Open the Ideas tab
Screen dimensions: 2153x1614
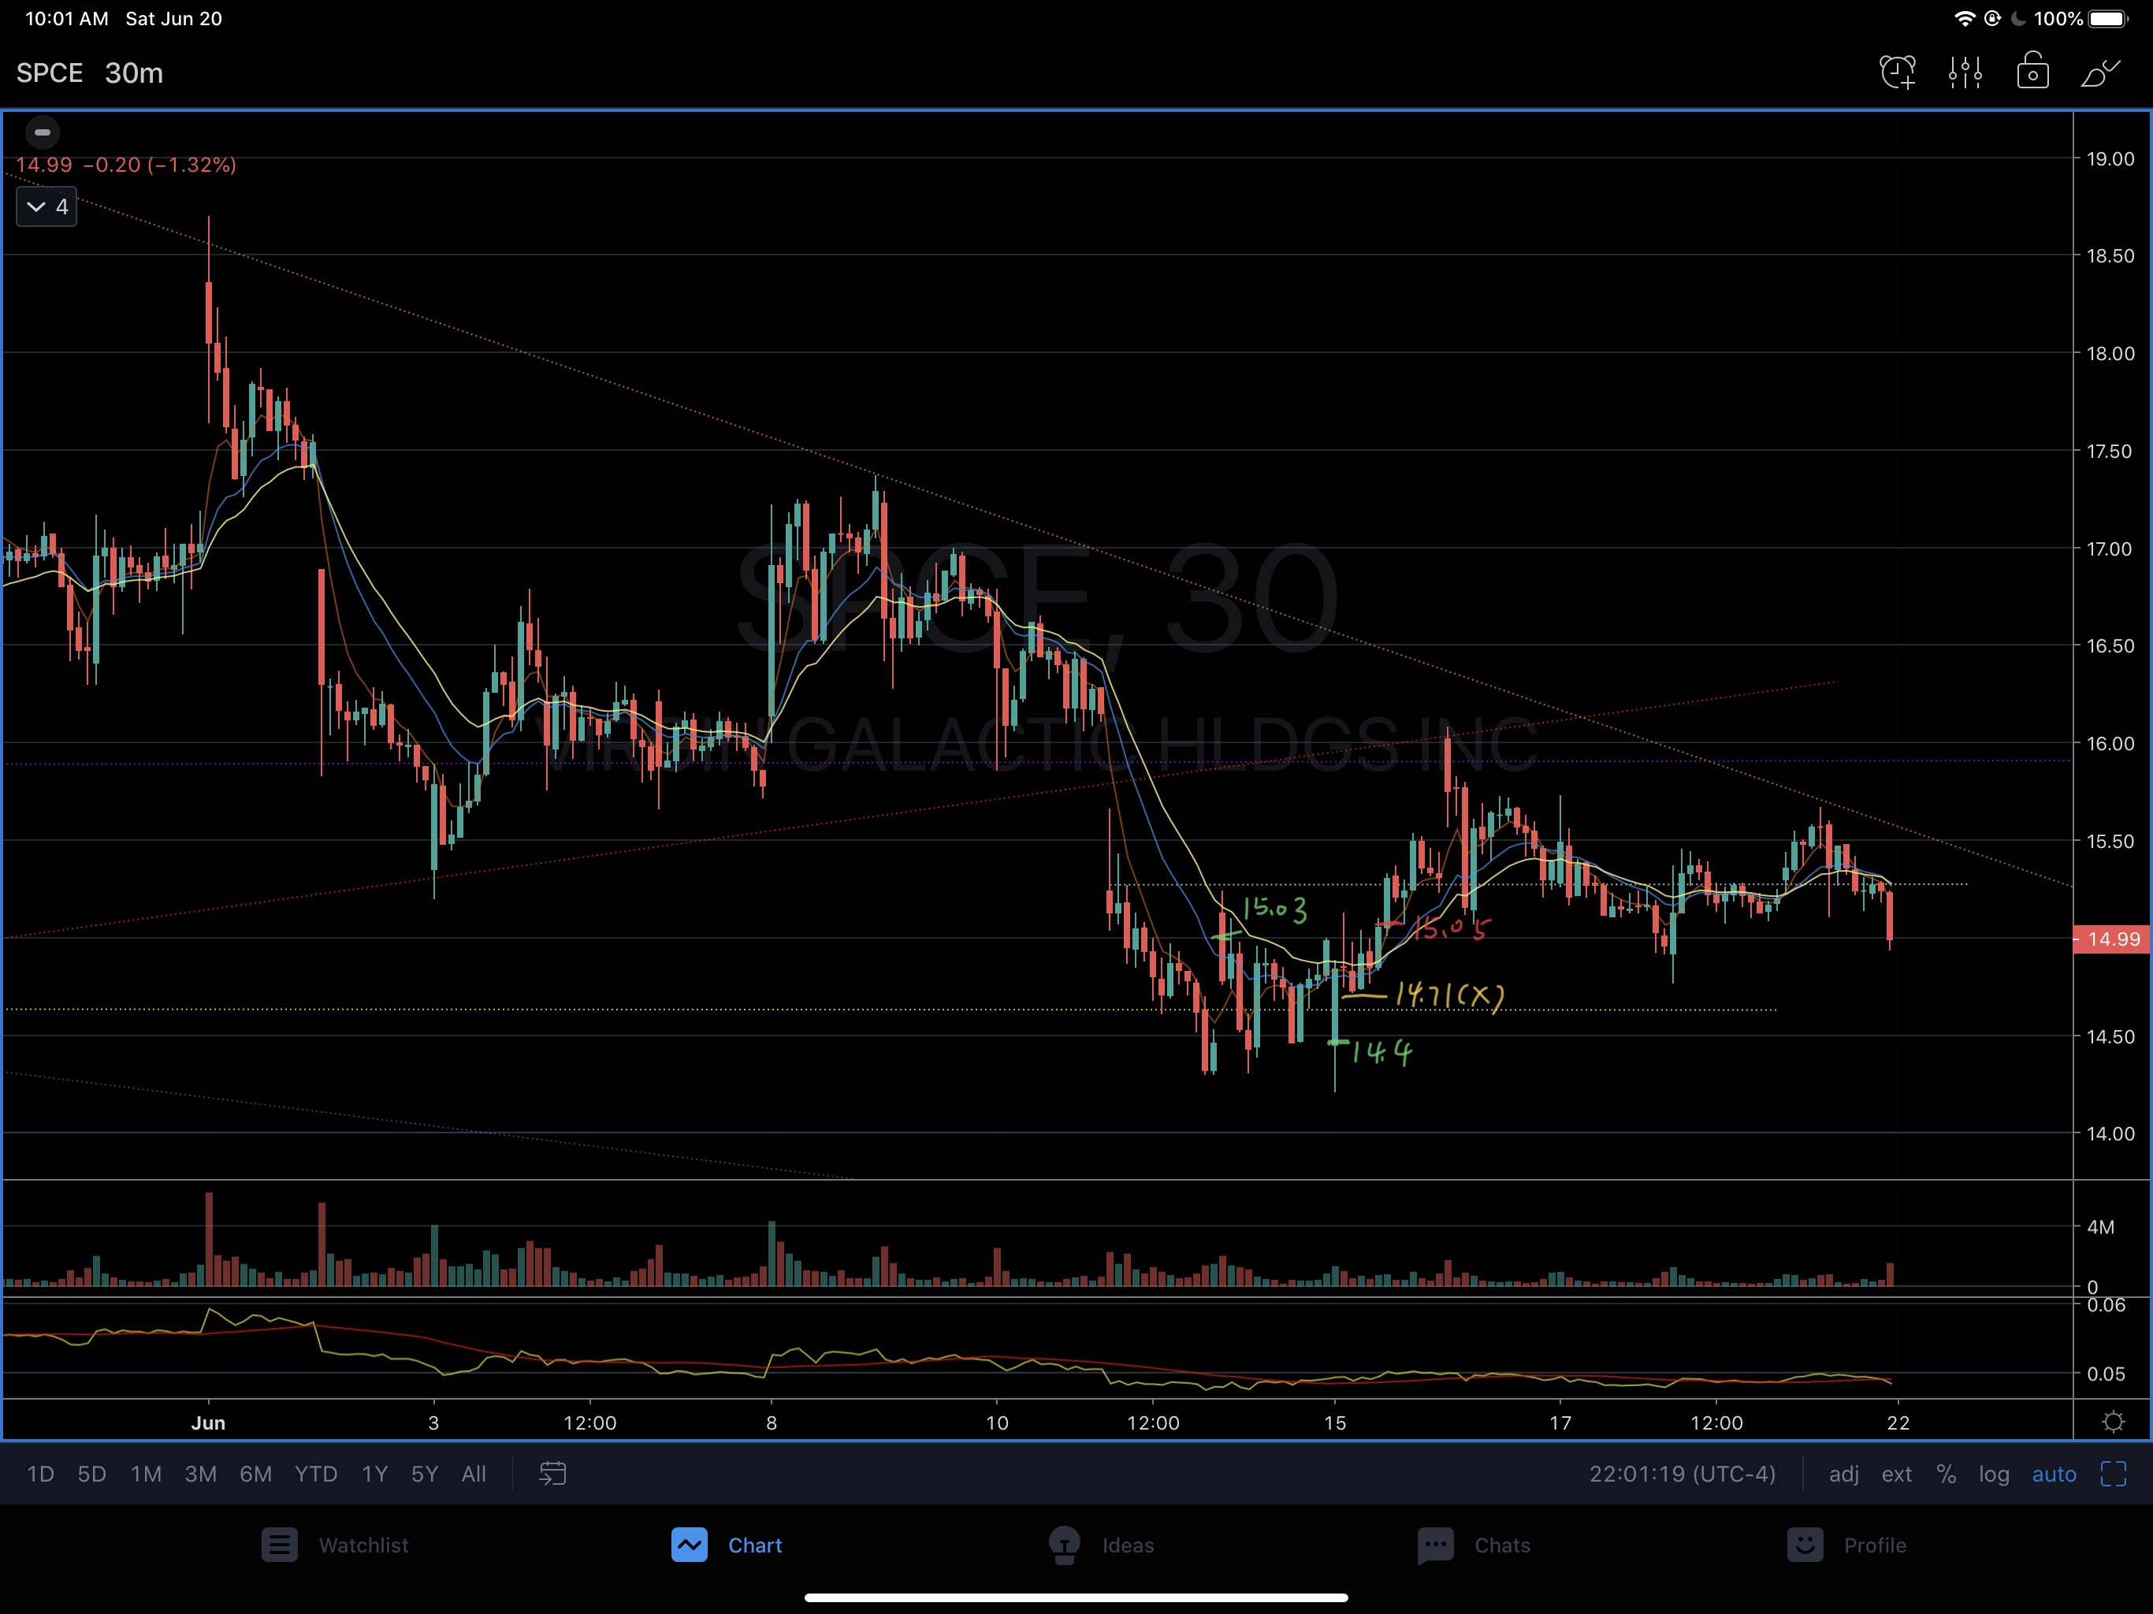tap(1101, 1545)
